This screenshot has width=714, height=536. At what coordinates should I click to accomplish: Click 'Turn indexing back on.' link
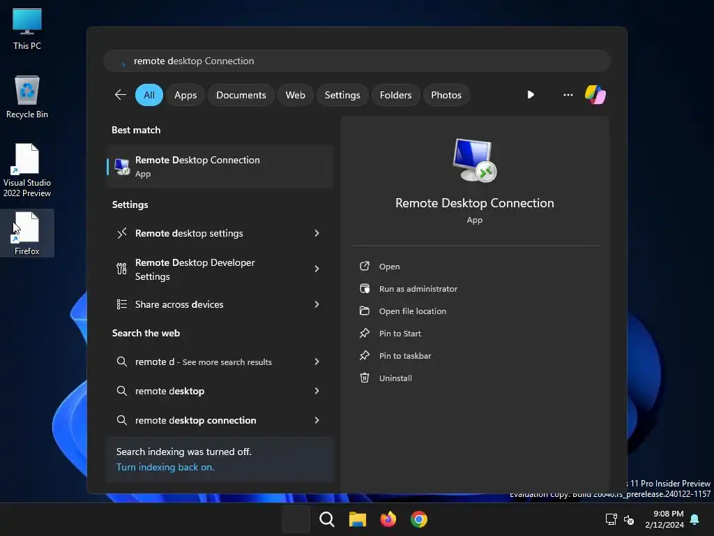(165, 467)
